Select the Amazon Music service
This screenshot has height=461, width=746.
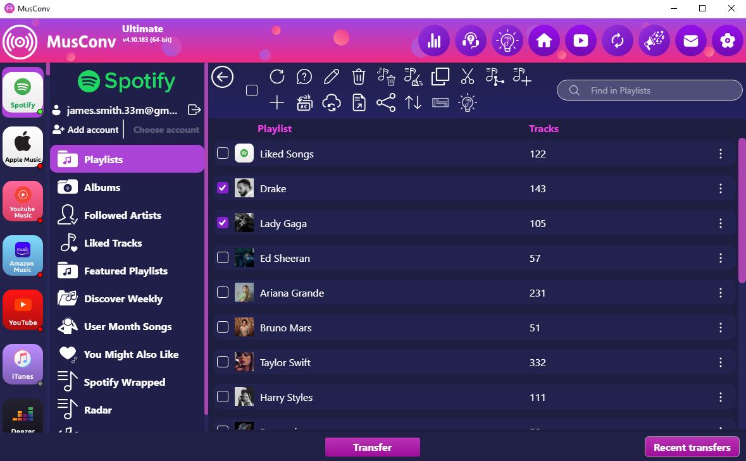click(23, 255)
